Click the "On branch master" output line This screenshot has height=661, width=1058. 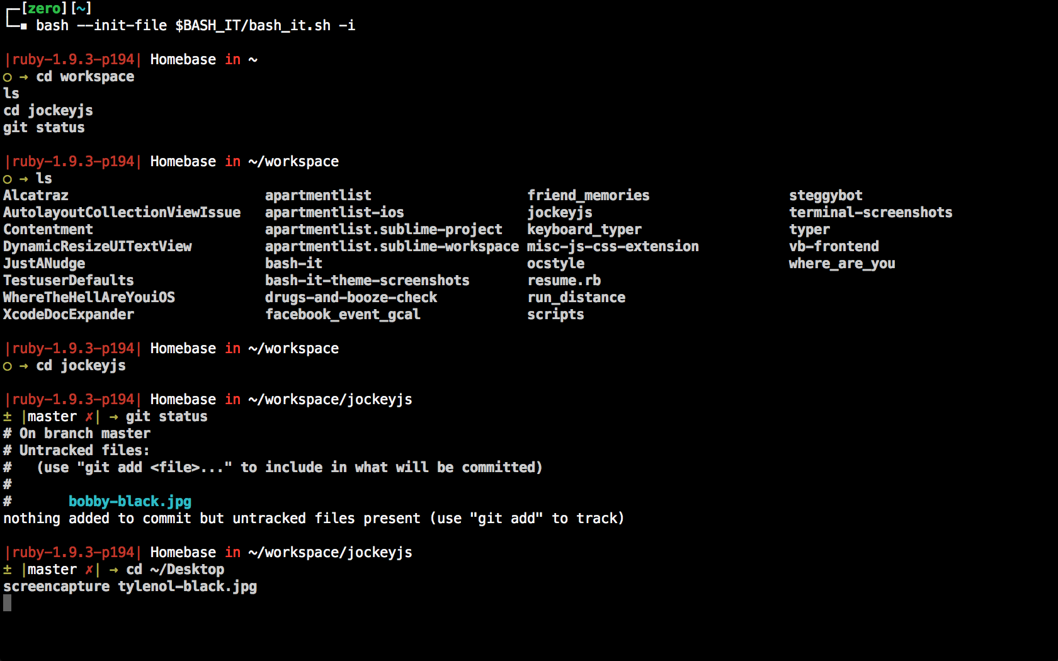tap(84, 434)
